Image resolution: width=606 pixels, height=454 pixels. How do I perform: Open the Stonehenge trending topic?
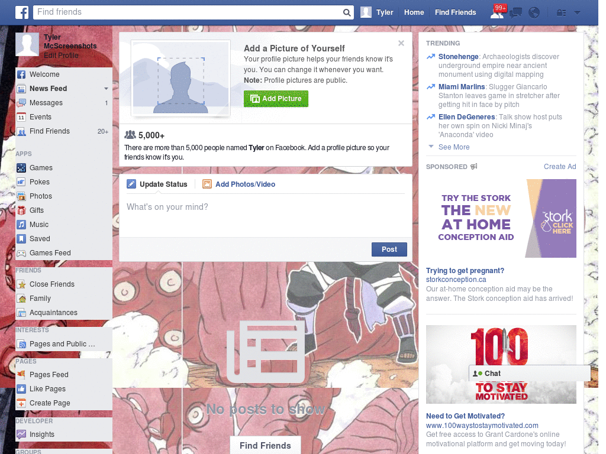click(x=459, y=57)
